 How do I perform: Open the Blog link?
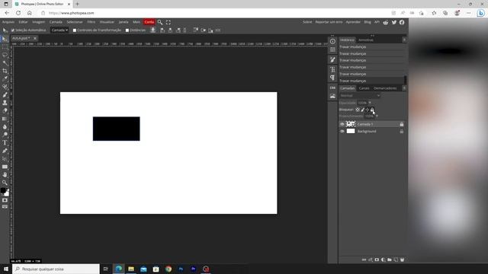click(368, 22)
